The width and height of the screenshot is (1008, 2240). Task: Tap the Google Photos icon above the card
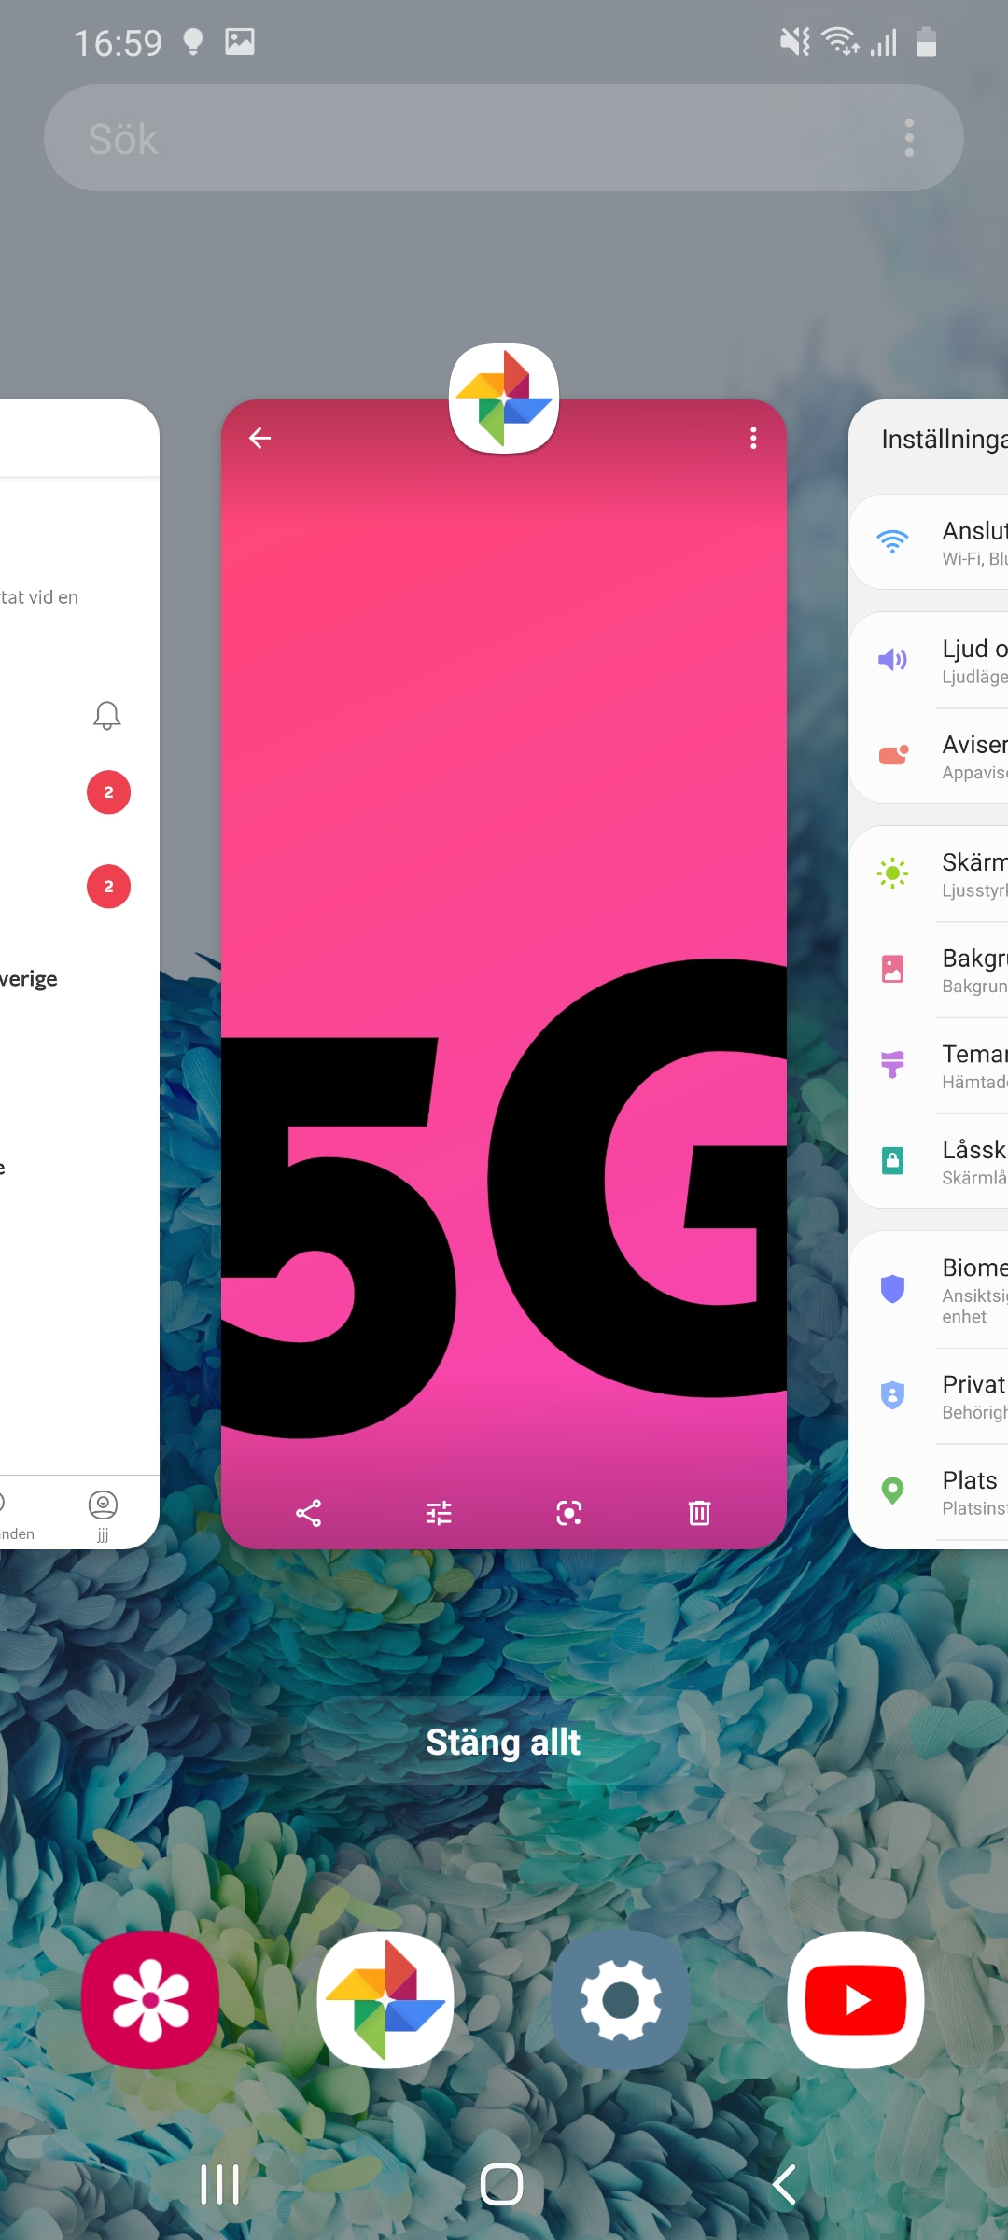click(x=504, y=399)
